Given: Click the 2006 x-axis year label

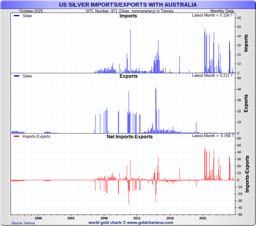Looking at the screenshot, I should [x=104, y=218].
